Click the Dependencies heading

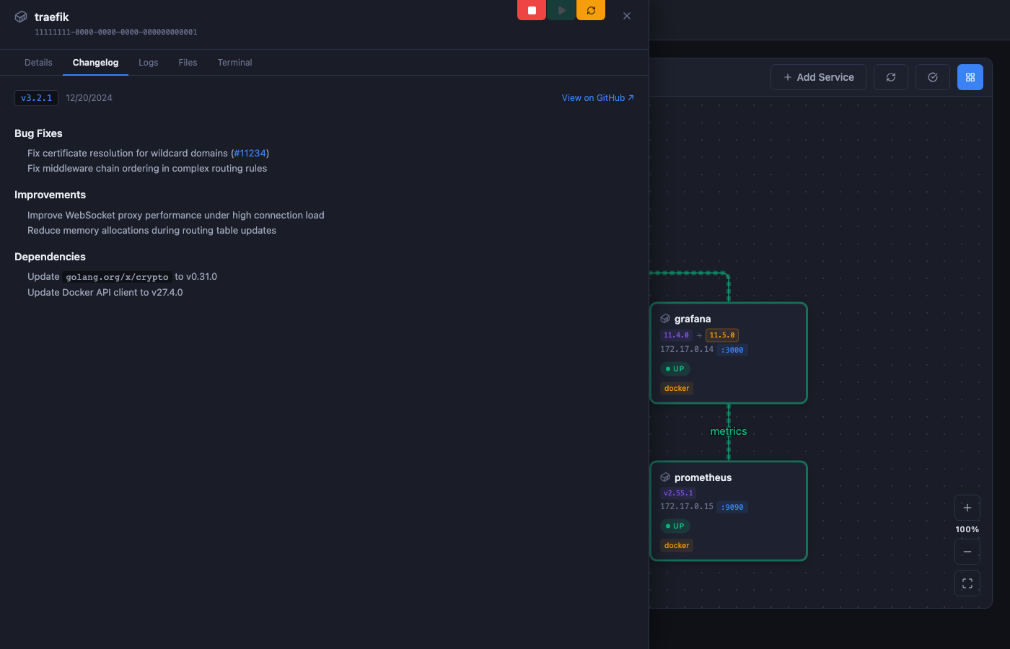point(50,257)
